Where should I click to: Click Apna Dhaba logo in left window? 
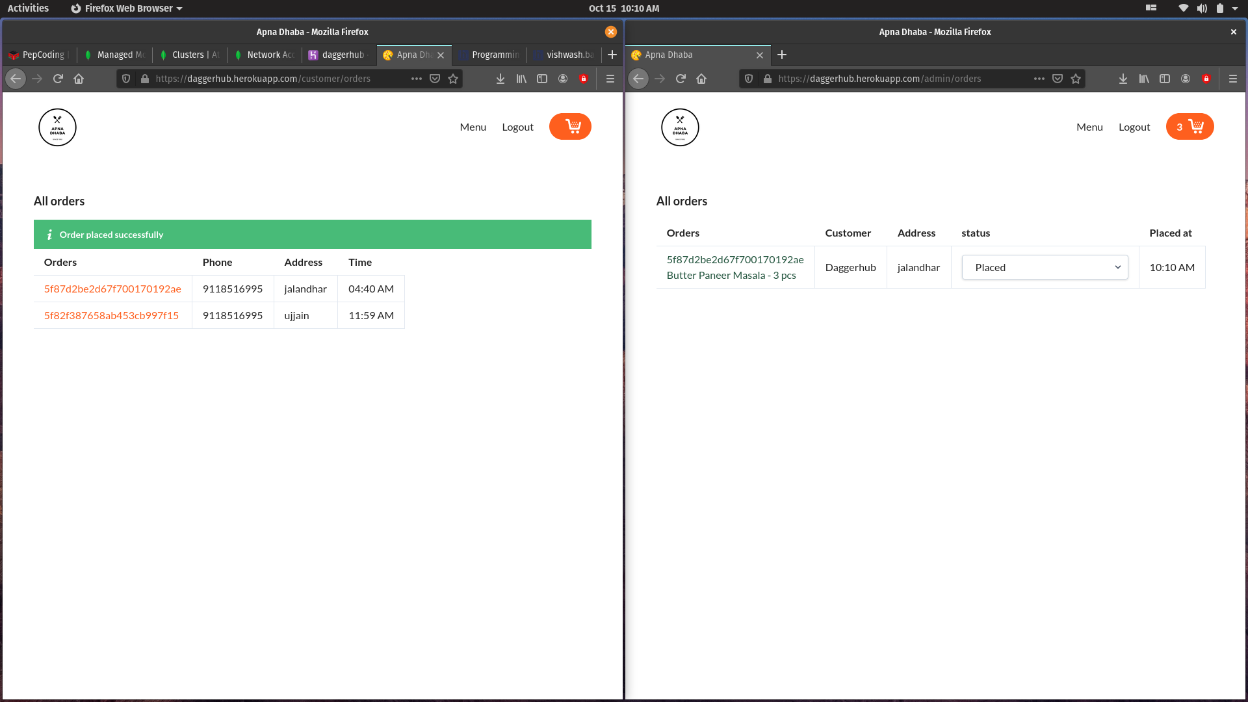[57, 127]
